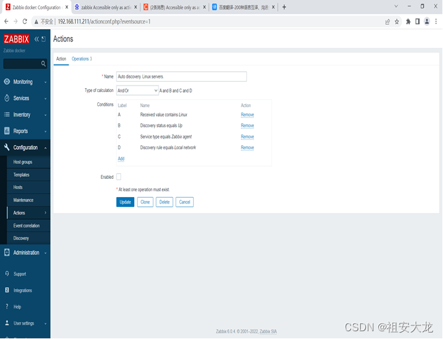443x339 pixels.
Task: Click the browser forward arrow
Action: click(x=16, y=21)
